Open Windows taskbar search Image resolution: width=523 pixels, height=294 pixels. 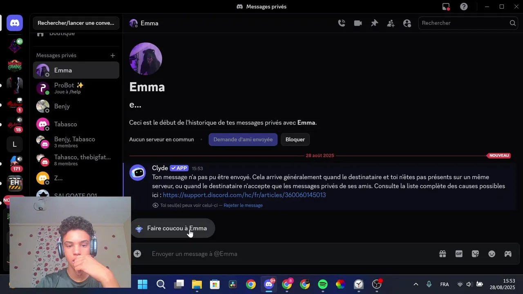pos(161,284)
